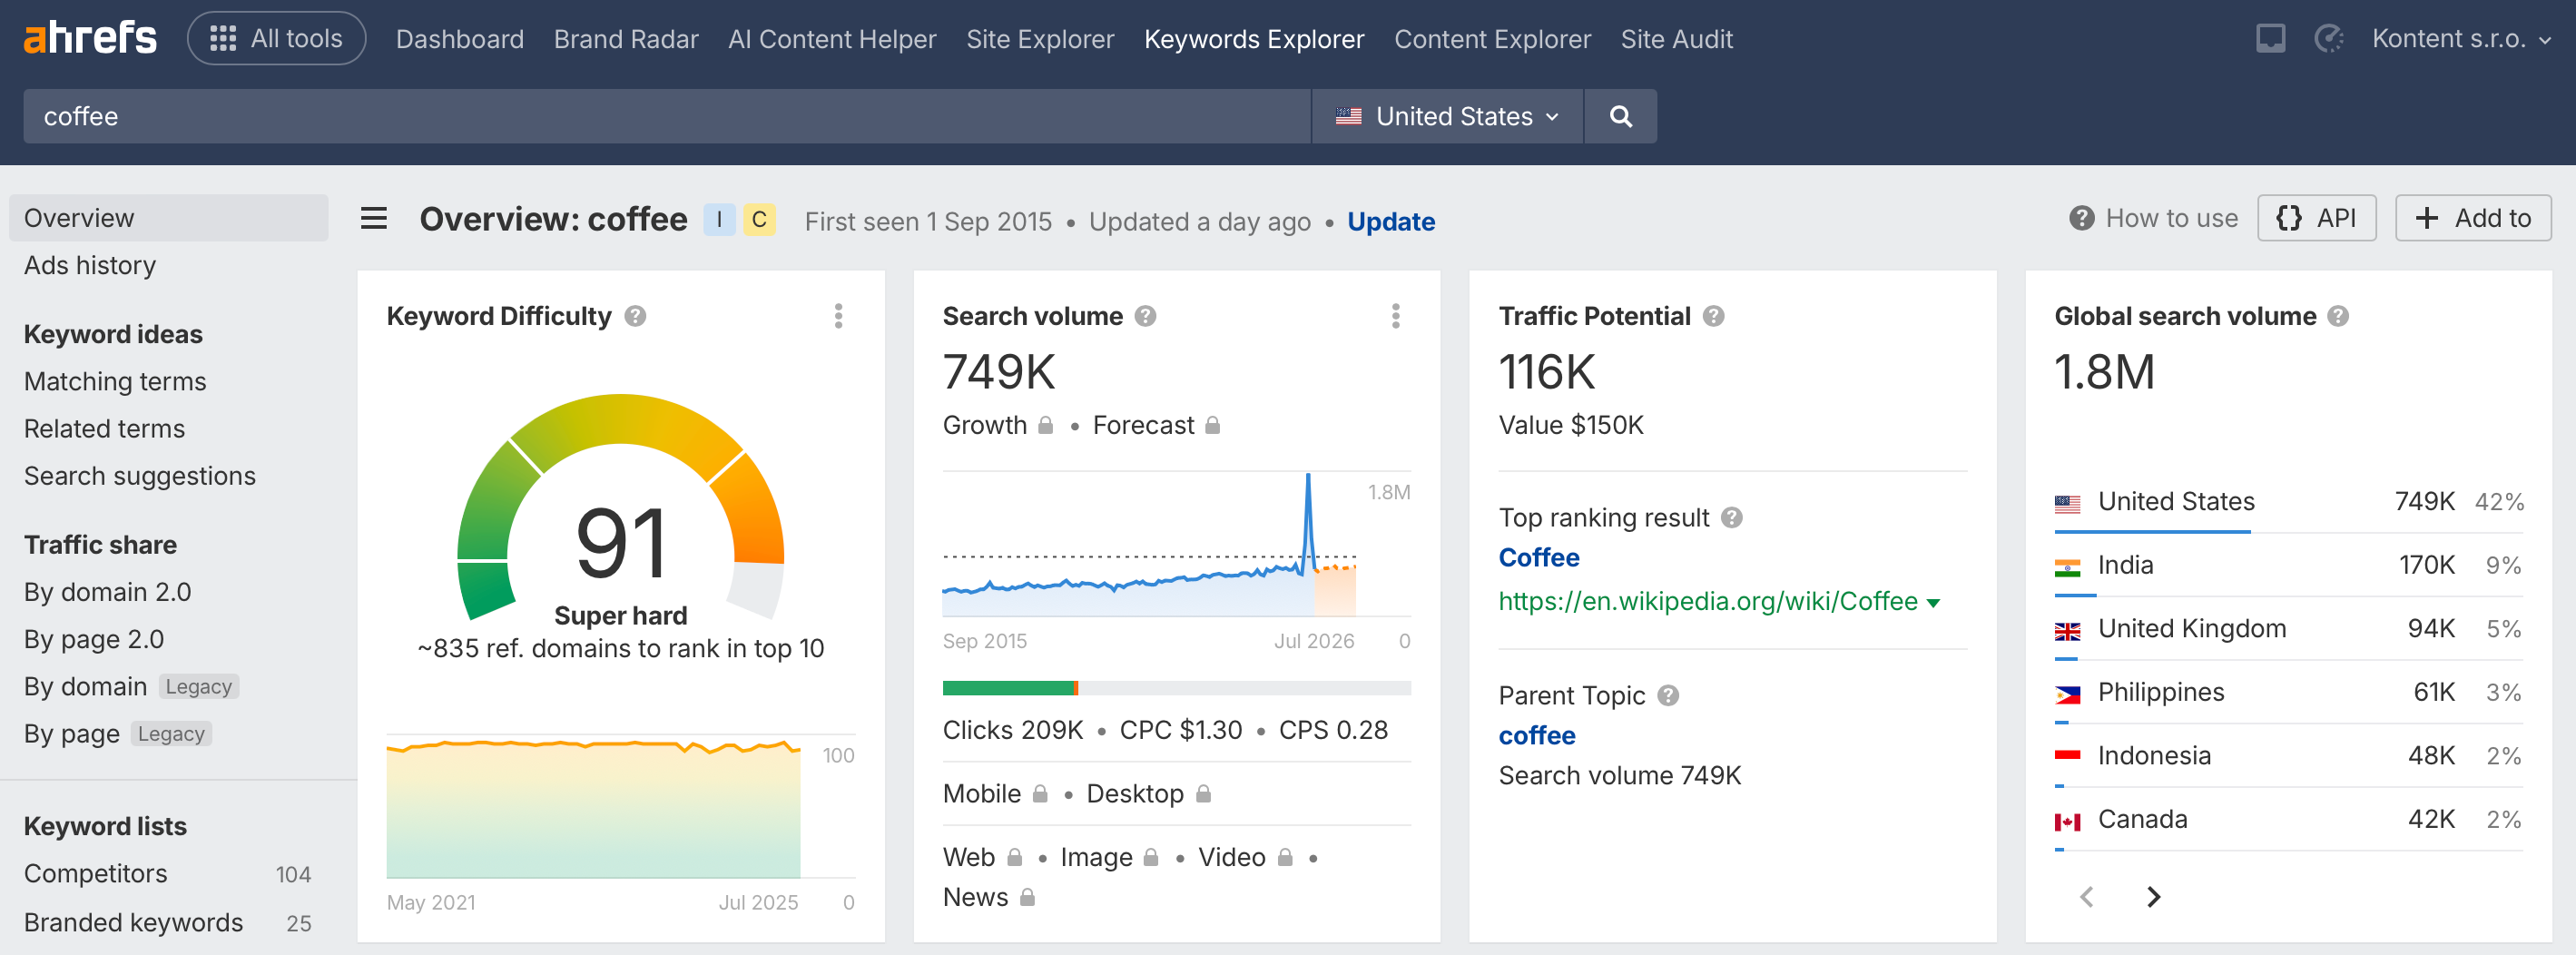Go to previous countries page arrow
The image size is (2576, 955).
pos(2086,897)
